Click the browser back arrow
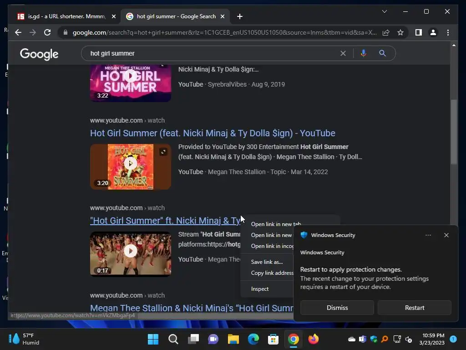 tap(18, 32)
